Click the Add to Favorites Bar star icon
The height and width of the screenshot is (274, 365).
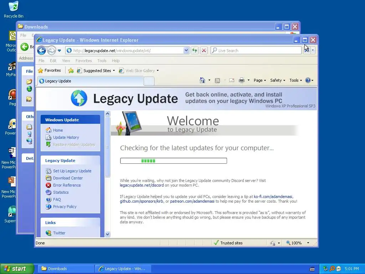click(x=71, y=71)
